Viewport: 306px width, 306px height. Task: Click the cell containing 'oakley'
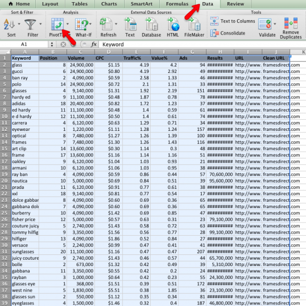pos(25,161)
